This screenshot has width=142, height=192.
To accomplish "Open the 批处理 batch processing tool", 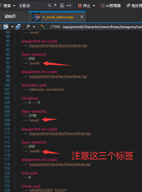I will click(134, 5).
